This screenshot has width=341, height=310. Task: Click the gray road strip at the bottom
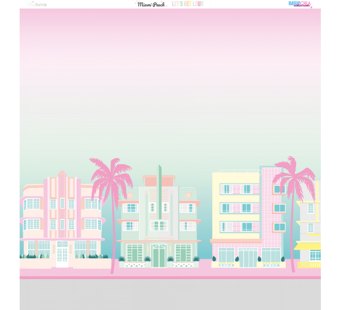tap(170, 295)
